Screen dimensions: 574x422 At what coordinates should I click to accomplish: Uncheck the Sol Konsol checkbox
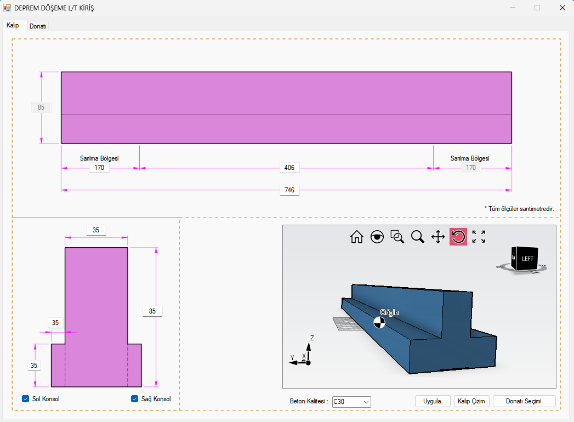point(26,399)
